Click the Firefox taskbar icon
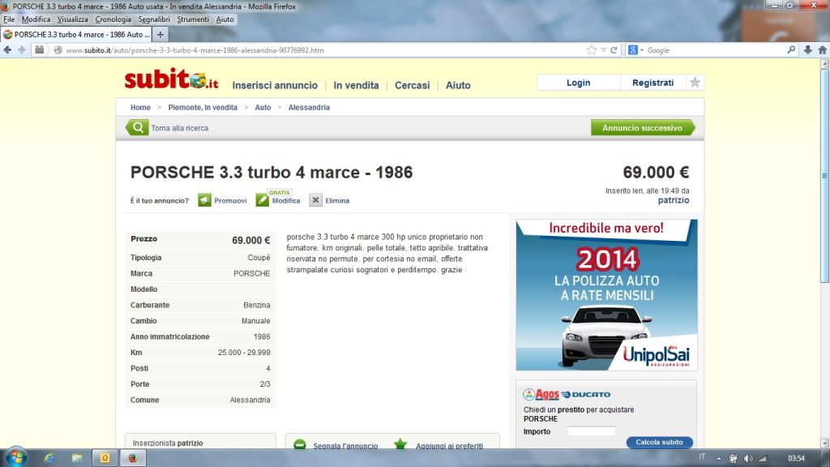Screen dimensions: 830x467 point(132,458)
